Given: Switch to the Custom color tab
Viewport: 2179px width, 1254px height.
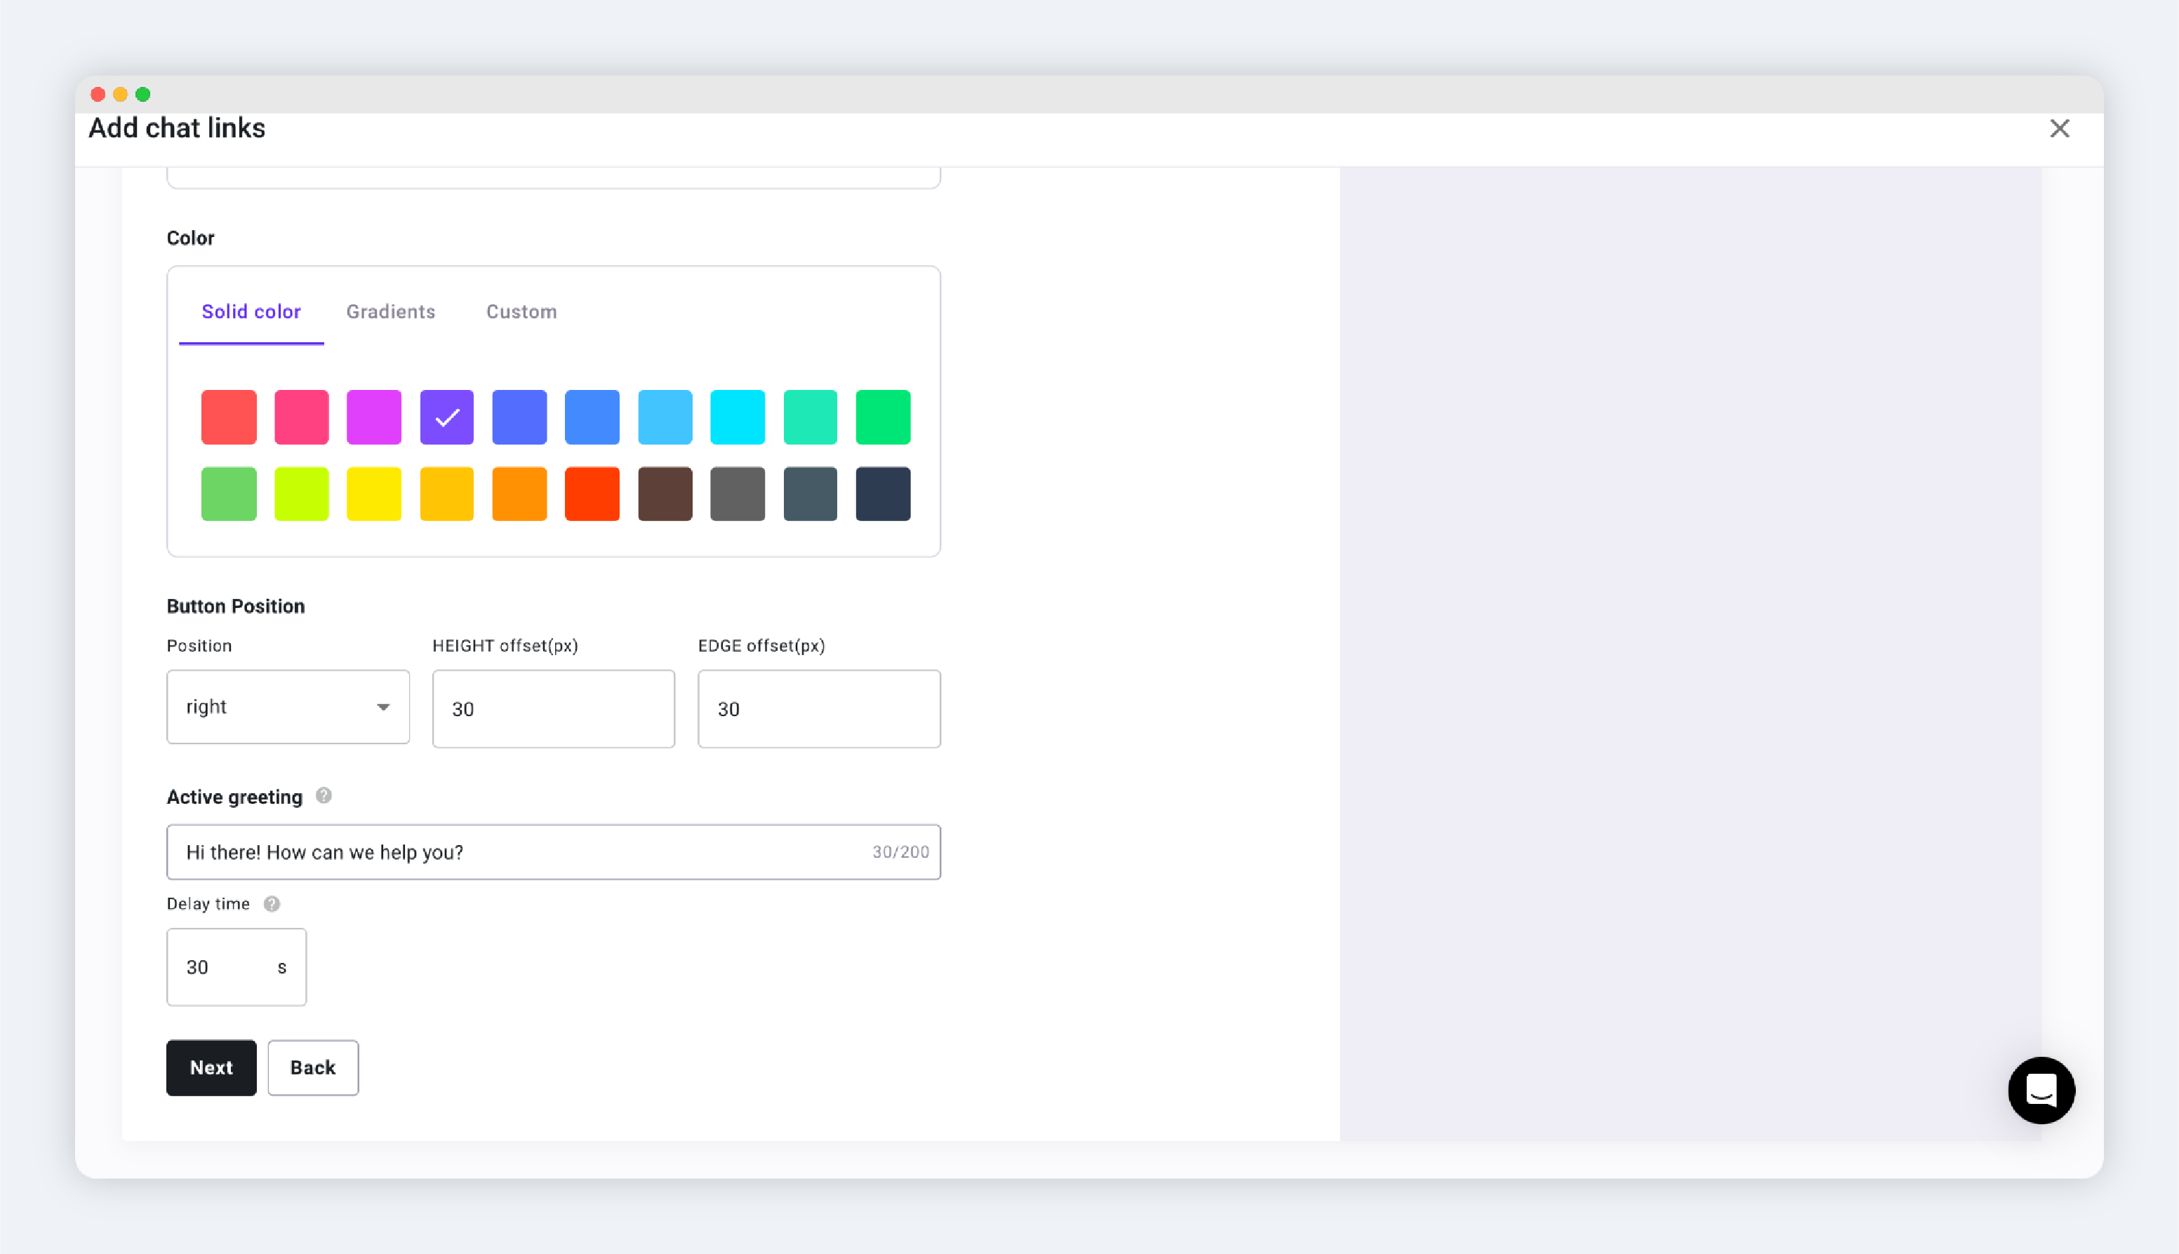Looking at the screenshot, I should (521, 312).
